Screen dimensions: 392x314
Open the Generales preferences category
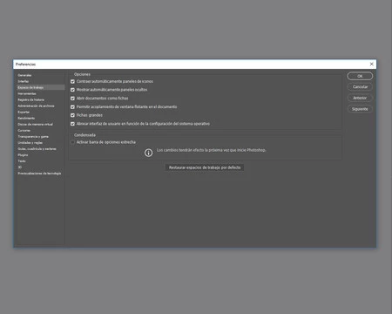click(24, 75)
